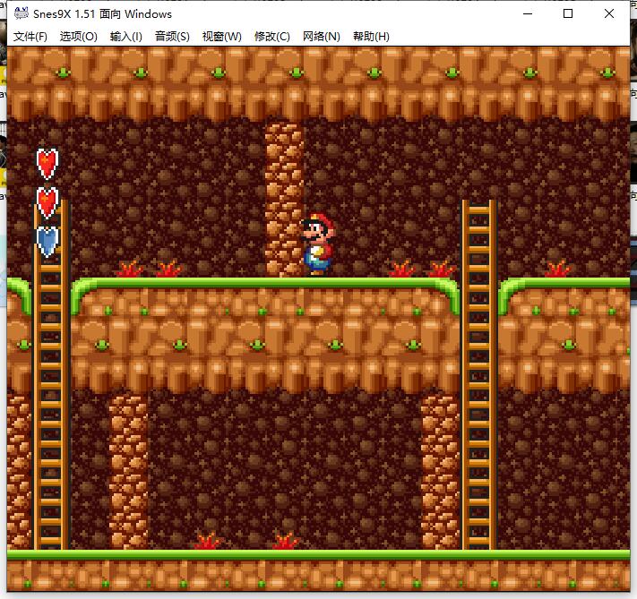Open the 视窗(W) window menu
Viewport: 637px width, 599px height.
click(x=222, y=37)
